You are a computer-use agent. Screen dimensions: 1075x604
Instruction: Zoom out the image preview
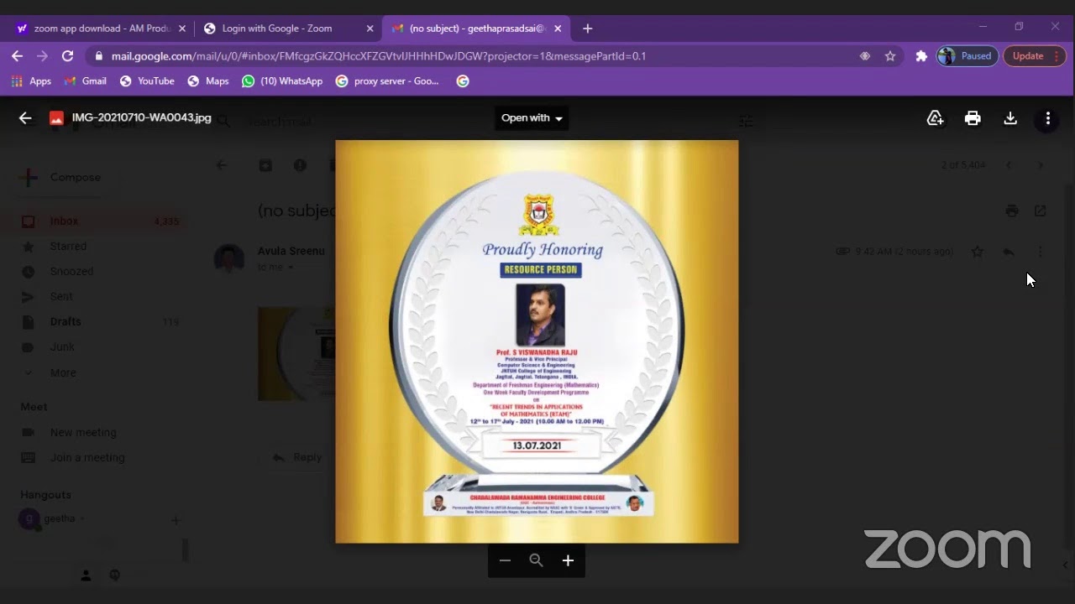(505, 560)
